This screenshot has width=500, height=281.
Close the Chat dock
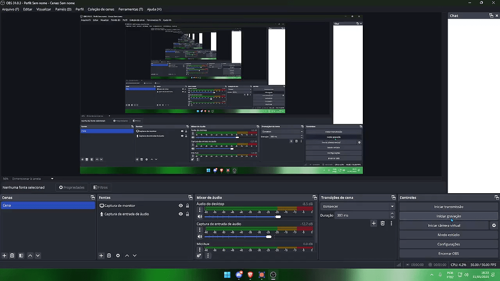[x=497, y=16]
